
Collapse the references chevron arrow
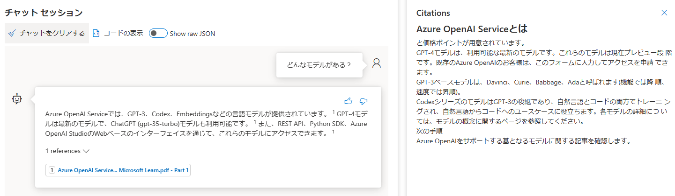(x=86, y=151)
